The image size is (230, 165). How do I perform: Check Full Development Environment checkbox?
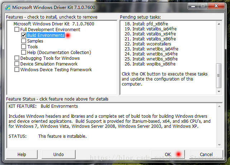pos(17,29)
